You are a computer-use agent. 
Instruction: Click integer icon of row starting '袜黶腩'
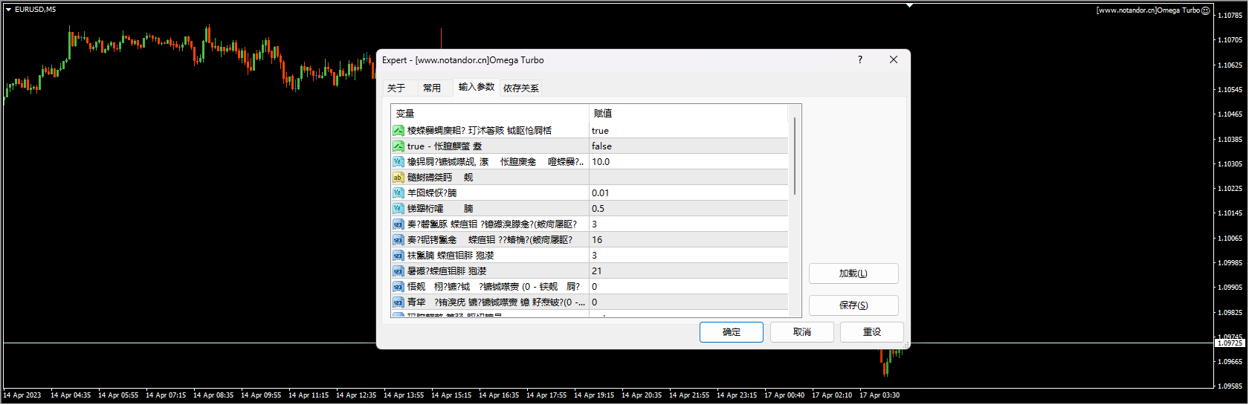click(398, 256)
